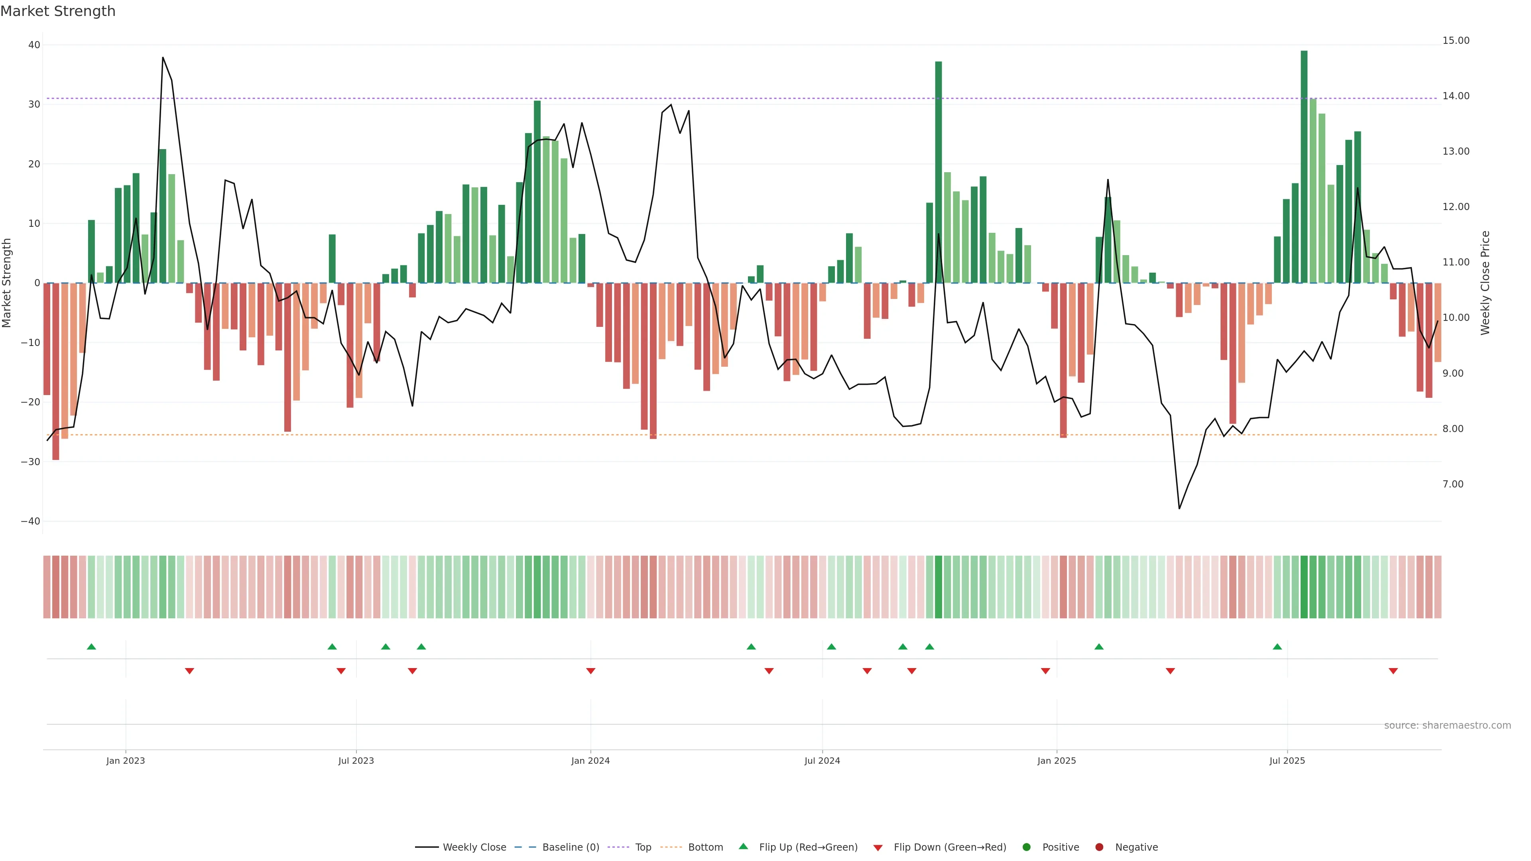Click the Market Strength chart title
1531x861 pixels.
58,11
